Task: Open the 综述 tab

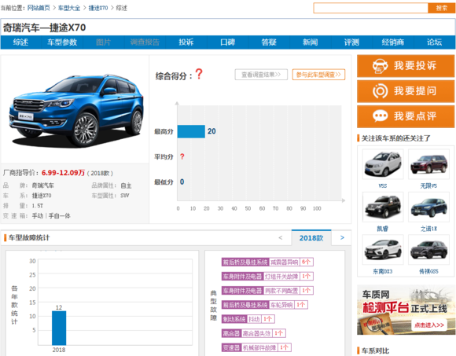Action: 20,42
